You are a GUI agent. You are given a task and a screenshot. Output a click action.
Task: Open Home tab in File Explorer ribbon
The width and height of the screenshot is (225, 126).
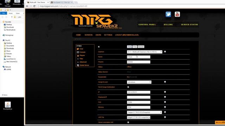11,13
